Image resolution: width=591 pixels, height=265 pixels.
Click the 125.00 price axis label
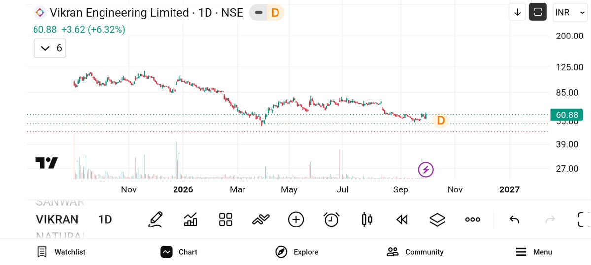[x=569, y=67]
